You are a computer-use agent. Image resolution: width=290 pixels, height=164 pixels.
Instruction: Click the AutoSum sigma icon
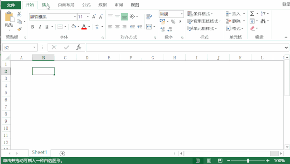point(252,14)
